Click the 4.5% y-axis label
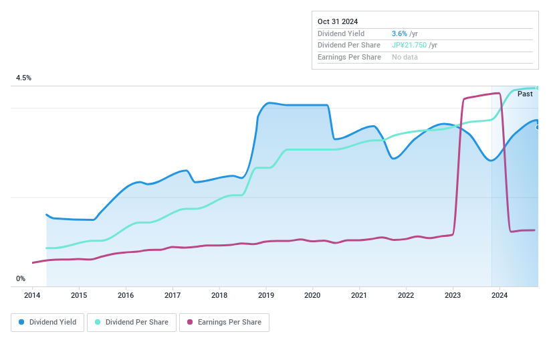The width and height of the screenshot is (549, 340). pyautogui.click(x=23, y=78)
